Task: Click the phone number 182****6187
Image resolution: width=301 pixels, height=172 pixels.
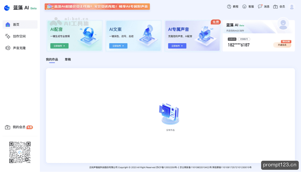Action: [239, 45]
